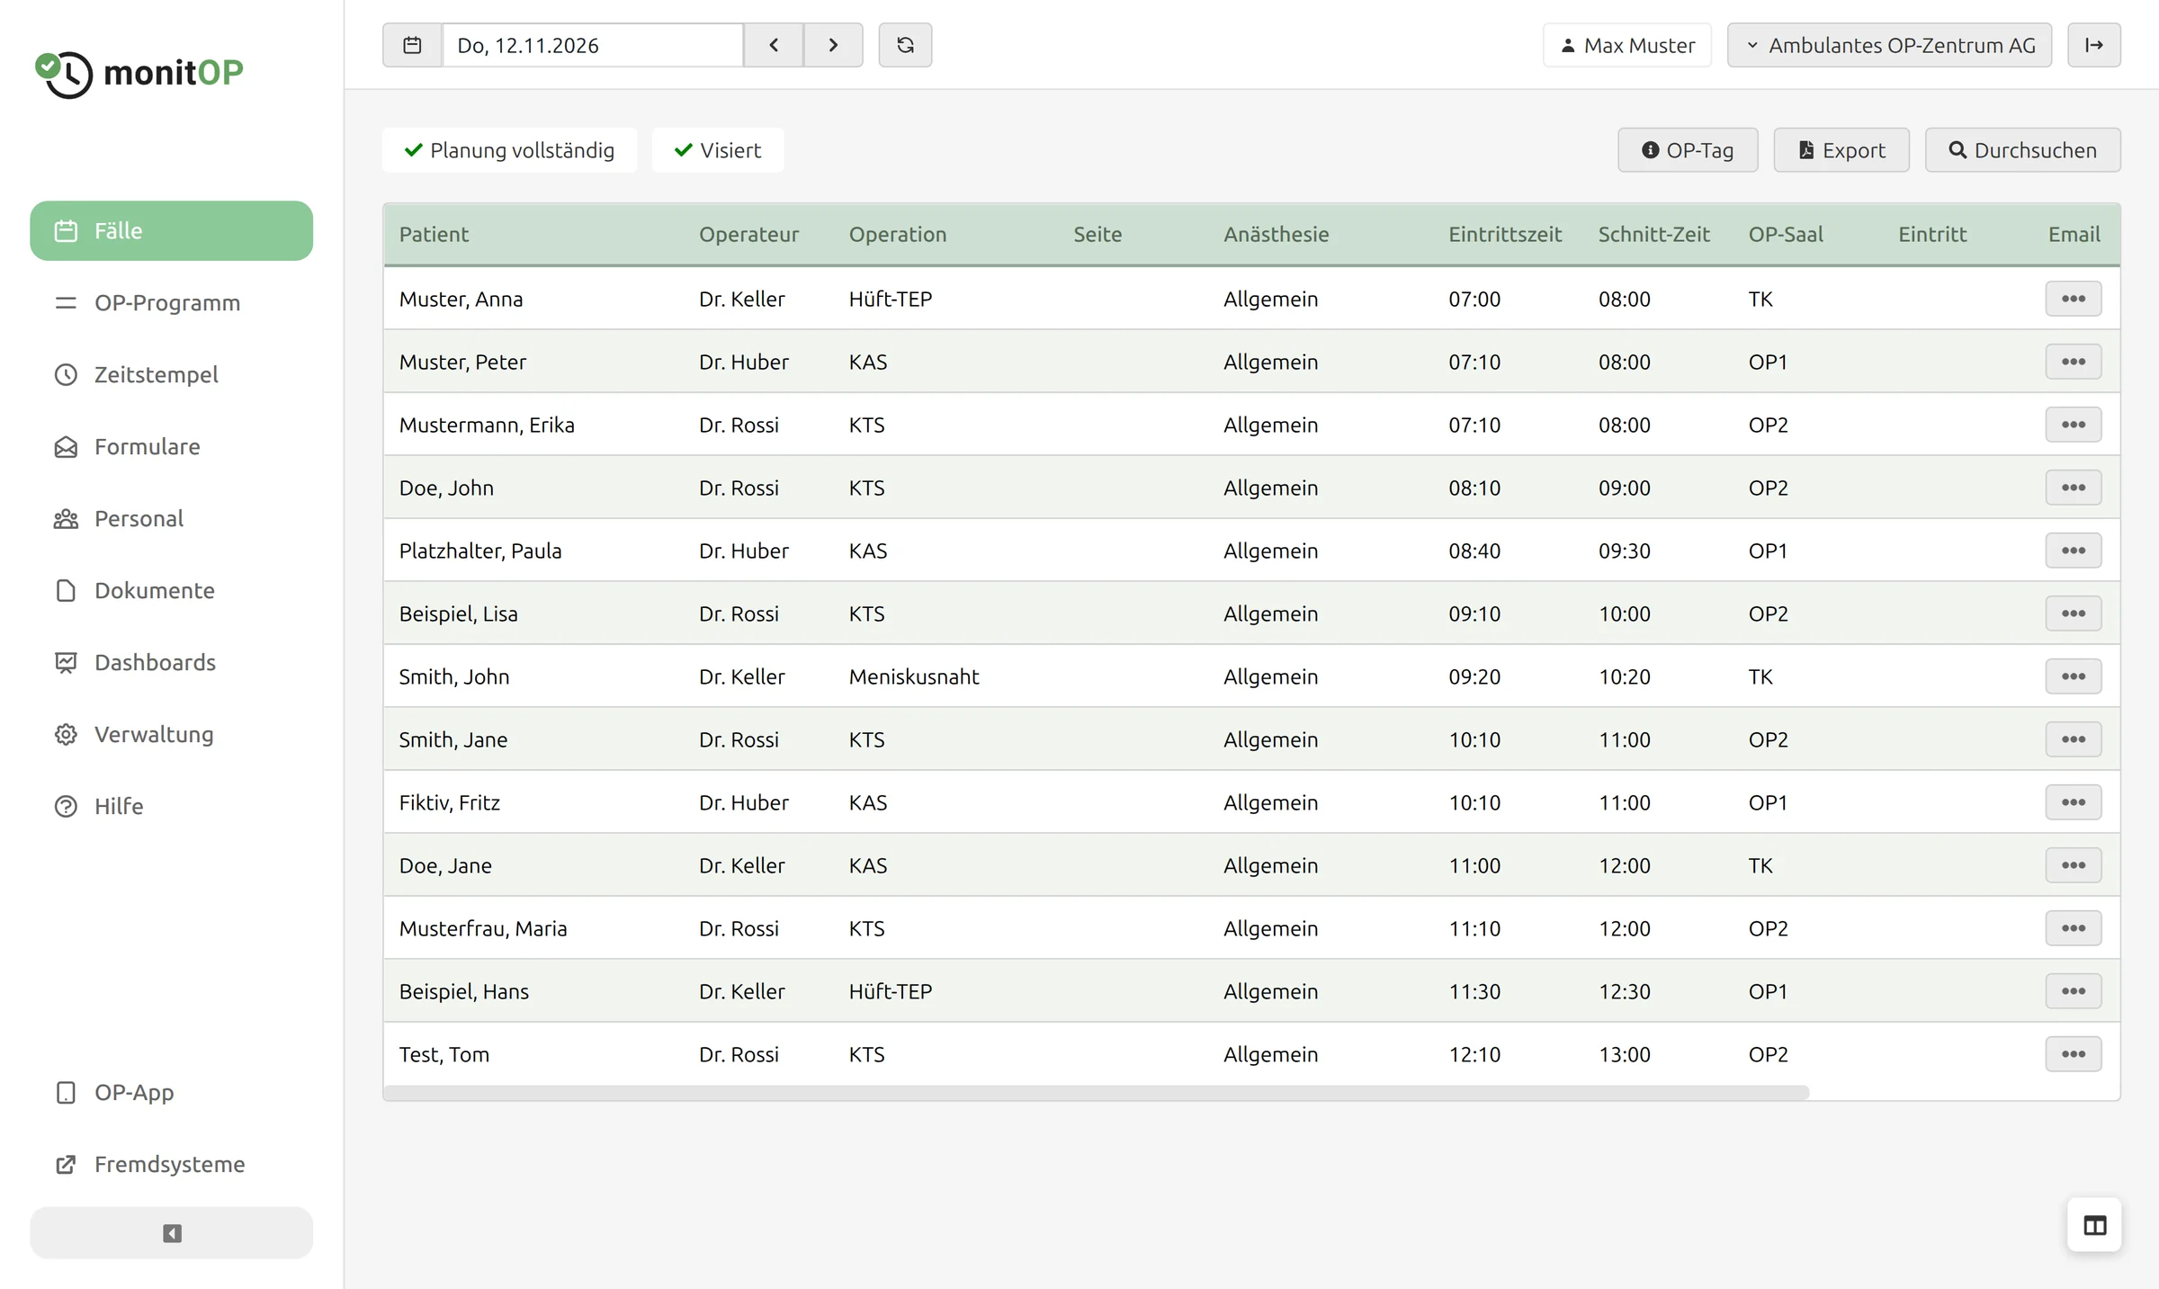Image resolution: width=2159 pixels, height=1289 pixels.
Task: Open Verwaltung settings section
Action: pyautogui.click(x=172, y=735)
